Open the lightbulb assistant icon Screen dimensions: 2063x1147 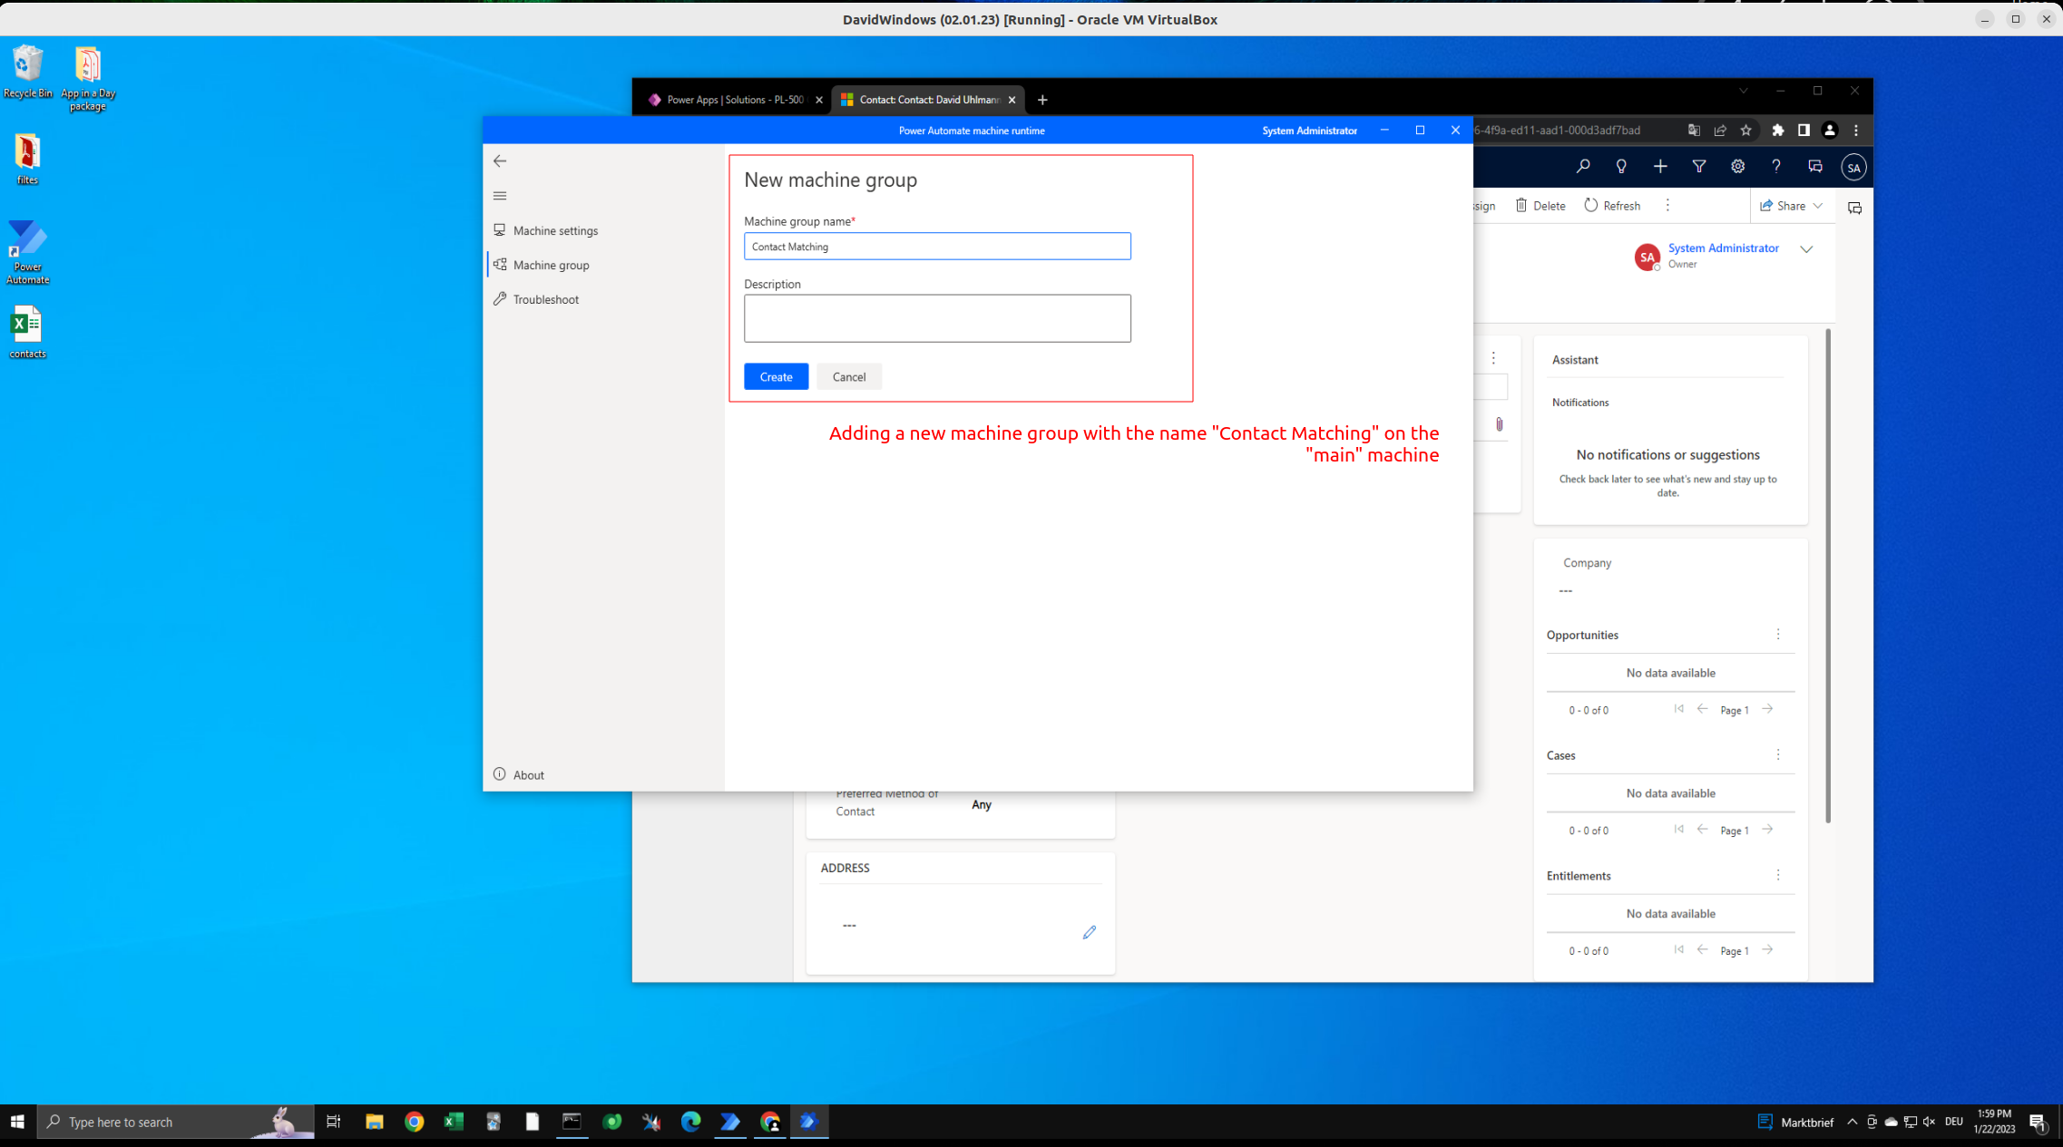click(1621, 167)
